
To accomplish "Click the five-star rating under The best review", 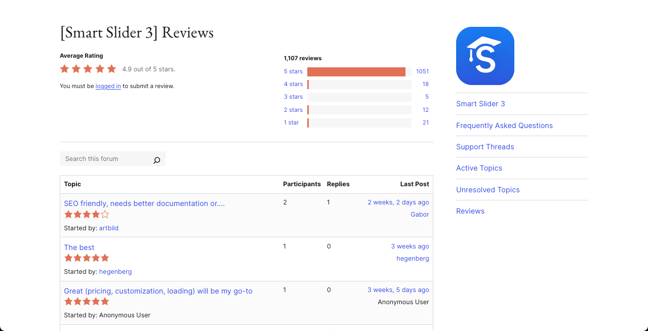I will (86, 258).
